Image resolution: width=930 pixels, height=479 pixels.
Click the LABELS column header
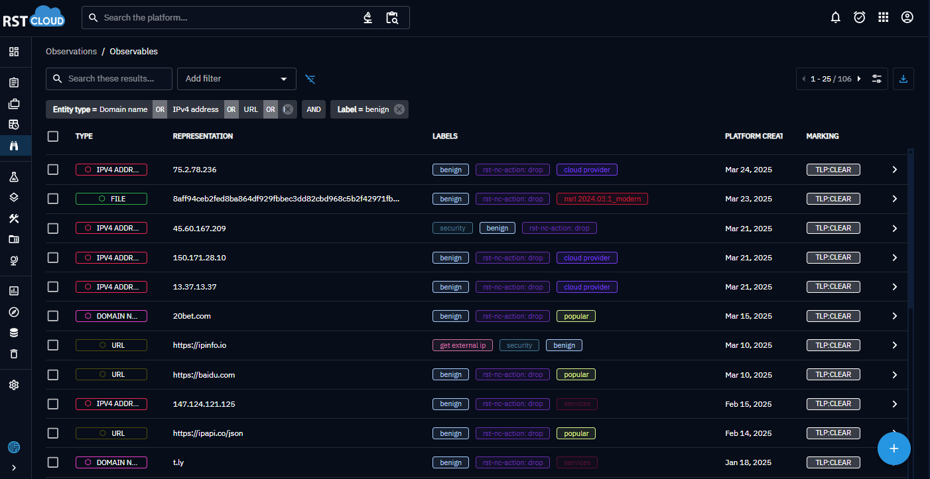[445, 136]
